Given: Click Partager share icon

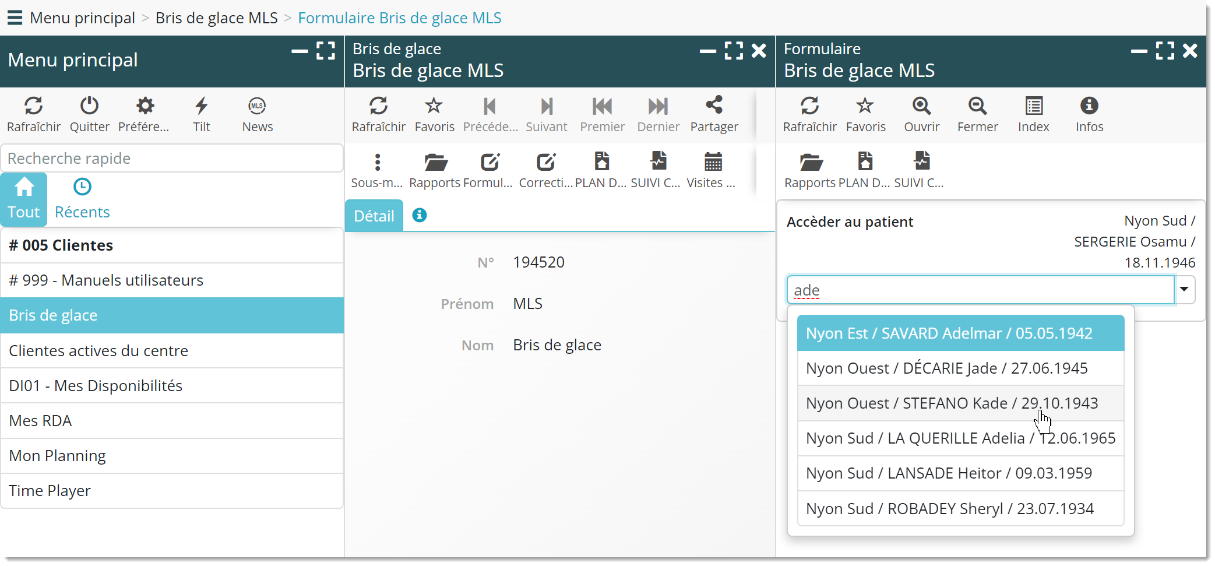Looking at the screenshot, I should pyautogui.click(x=714, y=106).
